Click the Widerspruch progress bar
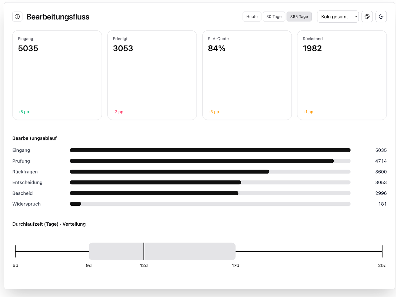Screen dimensions: 396x297 210,204
